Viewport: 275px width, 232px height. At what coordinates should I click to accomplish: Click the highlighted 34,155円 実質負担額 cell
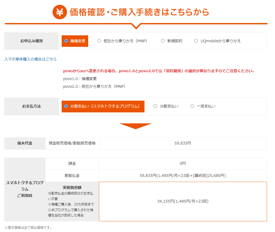pos(183,201)
